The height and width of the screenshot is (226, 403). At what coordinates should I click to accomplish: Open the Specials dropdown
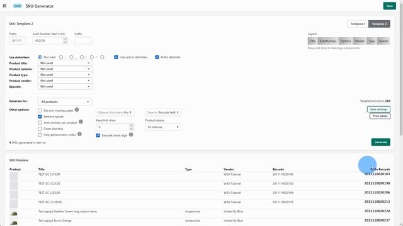65,87
